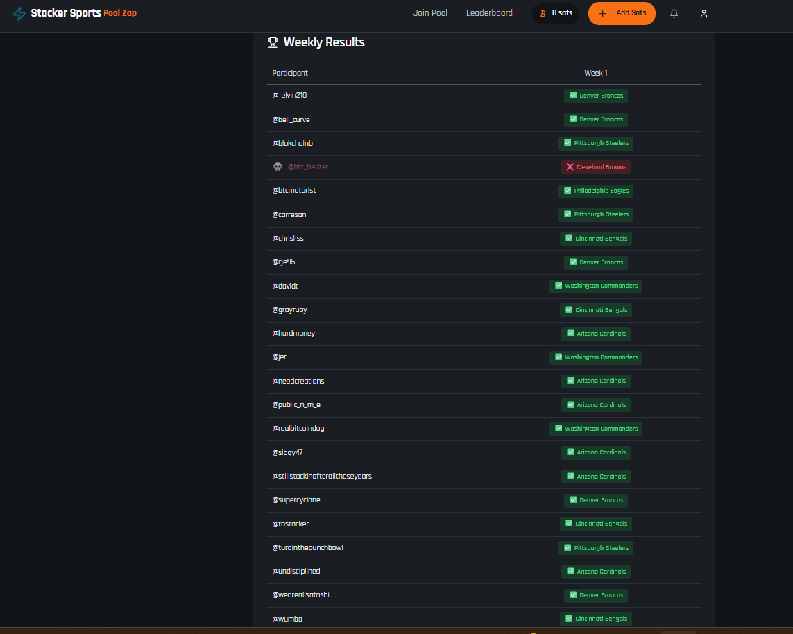The image size is (793, 634).
Task: Click the green check in @realbitcoindog's pick
Action: pos(558,428)
